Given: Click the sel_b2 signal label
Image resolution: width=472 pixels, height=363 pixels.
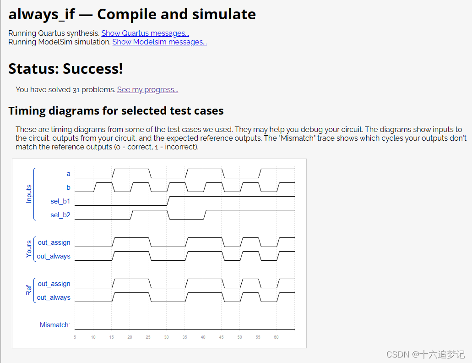Looking at the screenshot, I should click(60, 215).
